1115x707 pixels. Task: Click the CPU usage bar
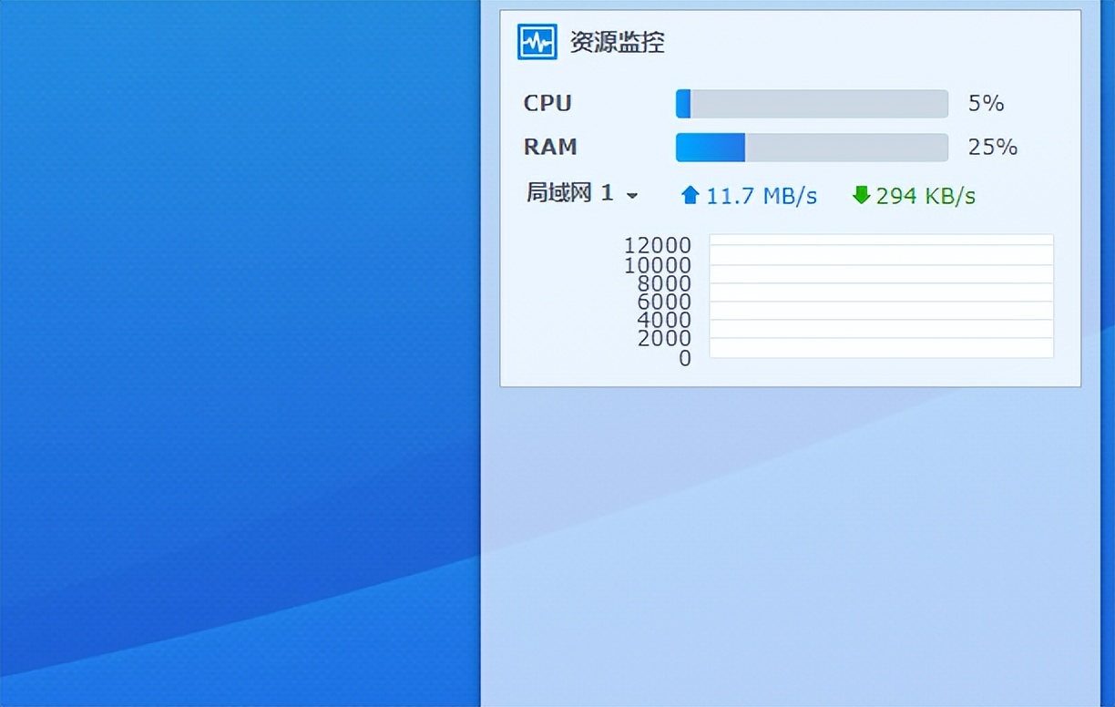(812, 104)
